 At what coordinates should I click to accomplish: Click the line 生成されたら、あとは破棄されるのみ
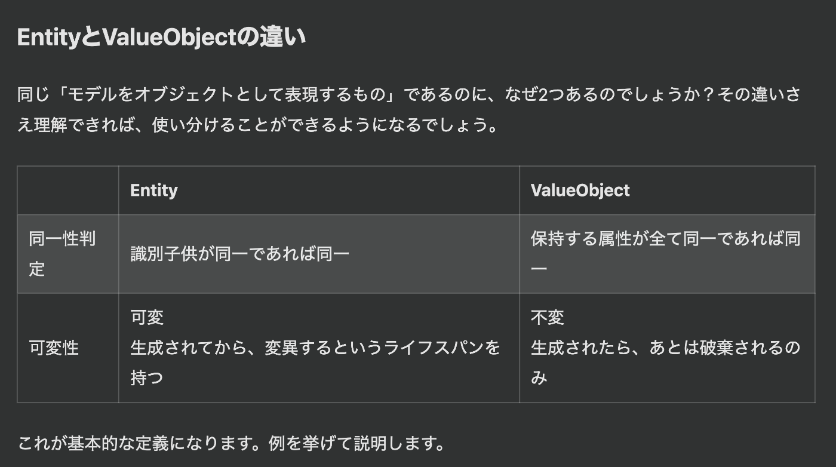click(x=665, y=362)
